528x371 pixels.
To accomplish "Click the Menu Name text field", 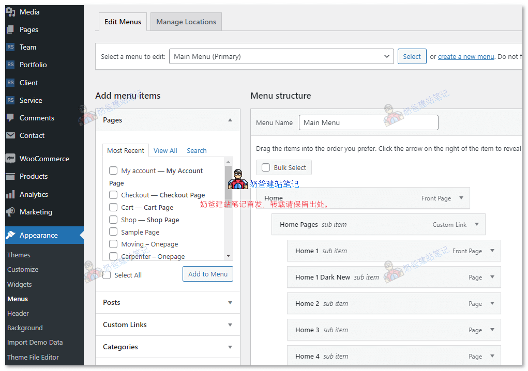I will coord(368,122).
